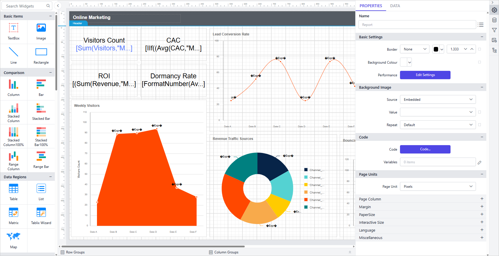Open the Parameters filter icon in sidebar
The height and width of the screenshot is (256, 499).
pos(494,30)
